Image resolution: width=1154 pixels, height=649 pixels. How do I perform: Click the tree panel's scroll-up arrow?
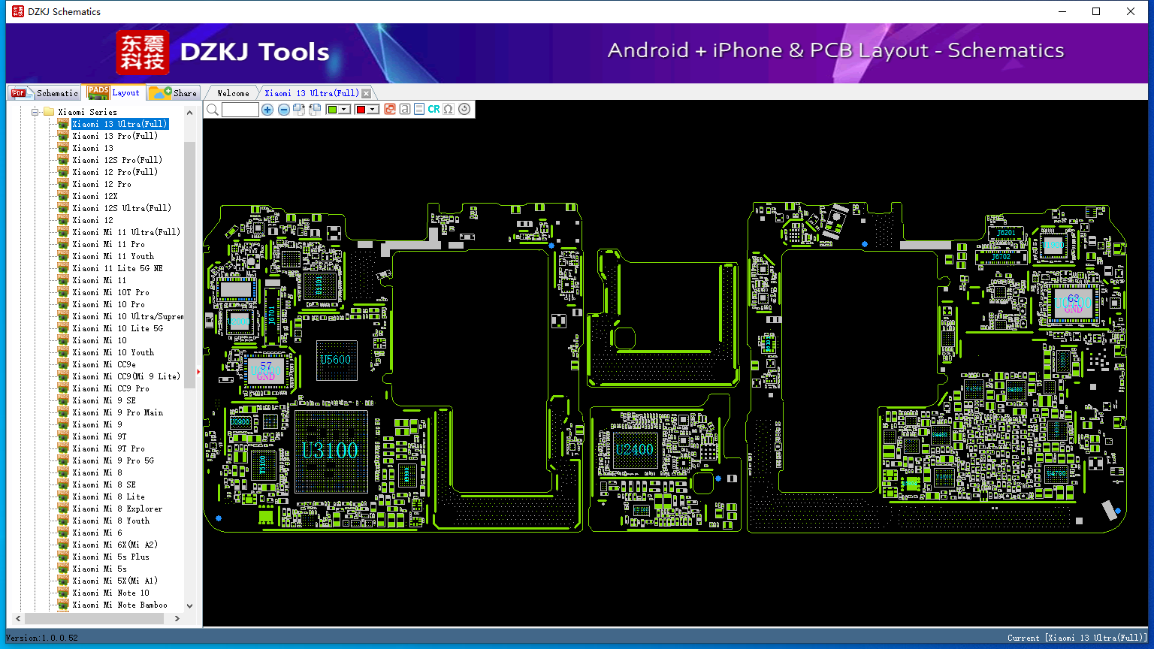tap(189, 113)
